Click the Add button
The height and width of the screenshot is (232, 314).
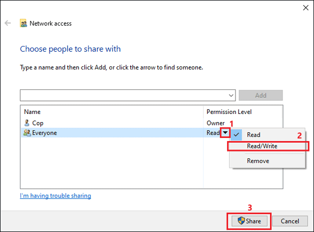pyautogui.click(x=261, y=96)
